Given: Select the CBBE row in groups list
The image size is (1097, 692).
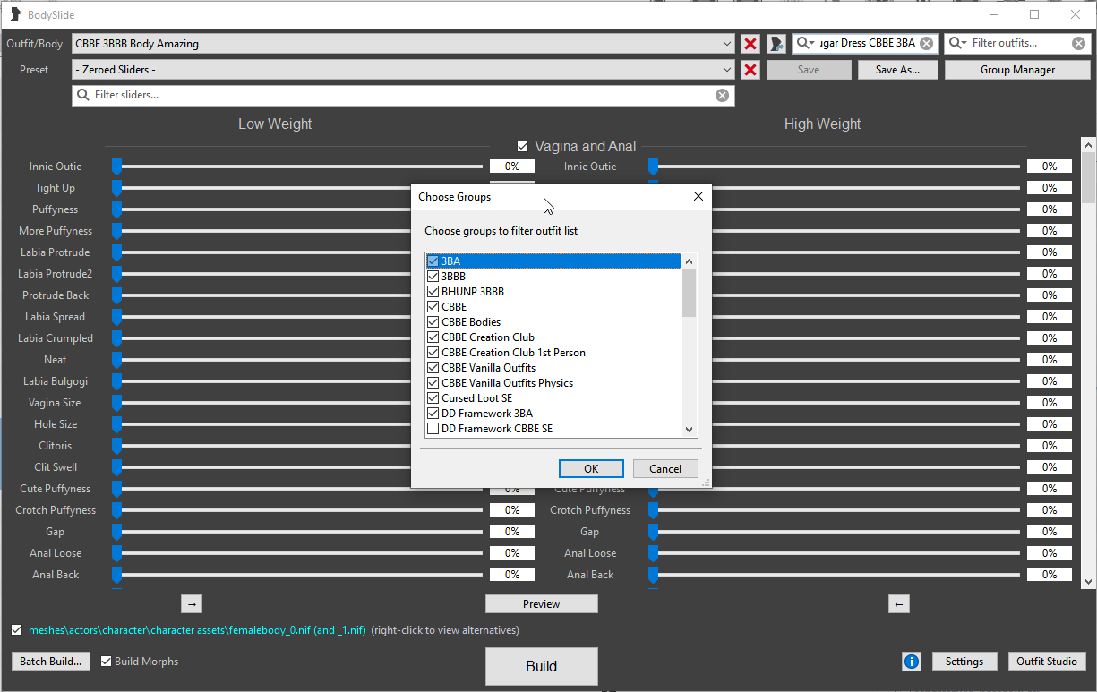Looking at the screenshot, I should pos(554,307).
